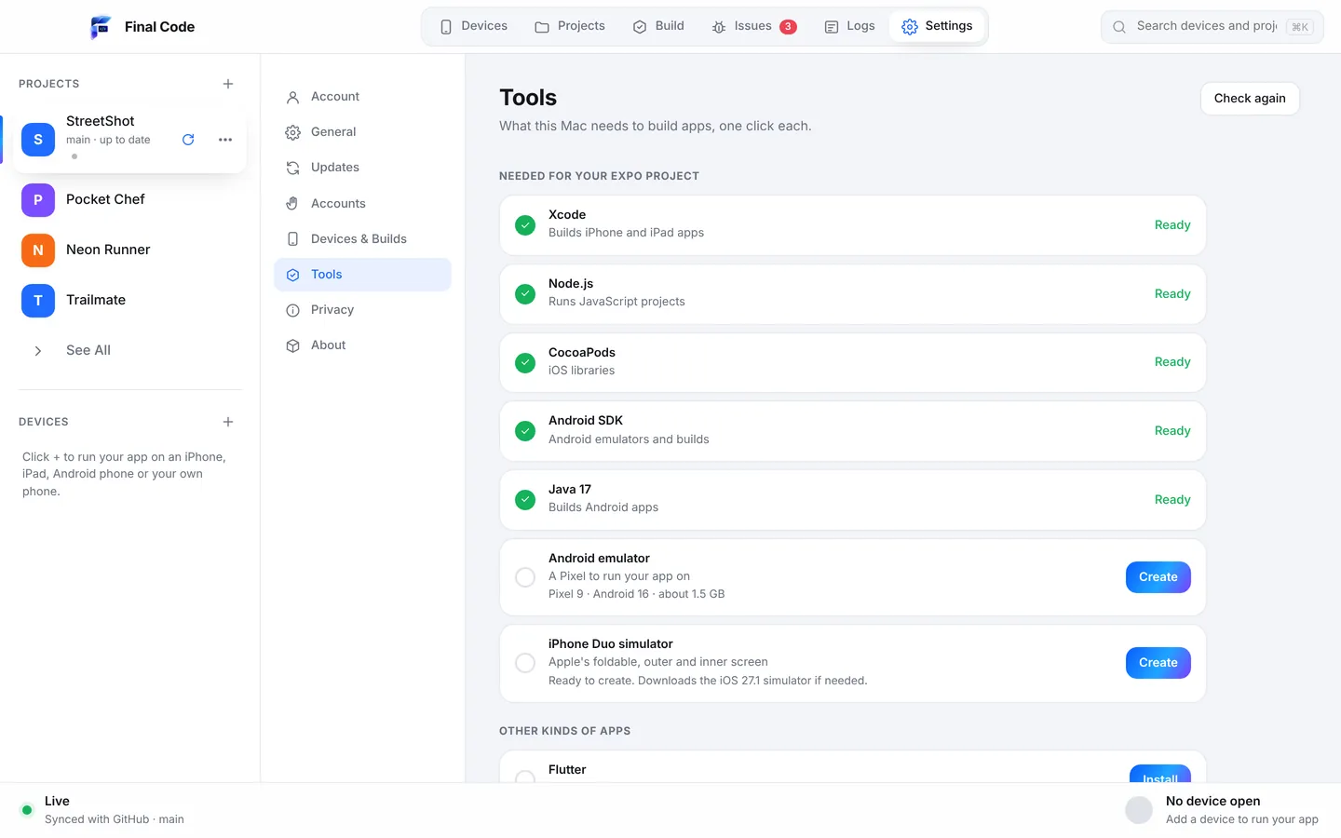Select the iPhone Duo simulator empty circle

point(525,663)
